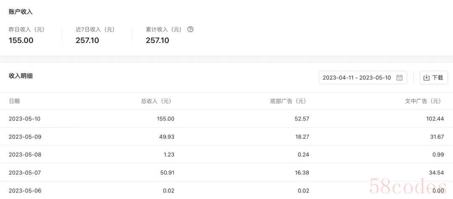The width and height of the screenshot is (453, 199).
Task: Select the 2023-05-08 row date
Action: (x=25, y=155)
